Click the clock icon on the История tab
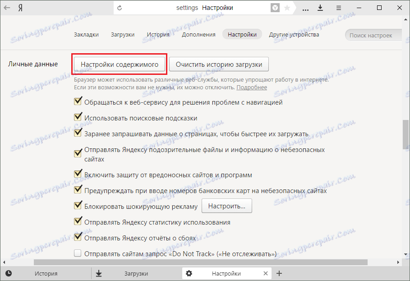This screenshot has width=410, height=281. tap(9, 273)
